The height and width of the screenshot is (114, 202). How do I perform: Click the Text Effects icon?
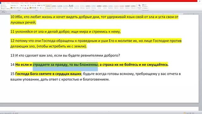click(23, 8)
